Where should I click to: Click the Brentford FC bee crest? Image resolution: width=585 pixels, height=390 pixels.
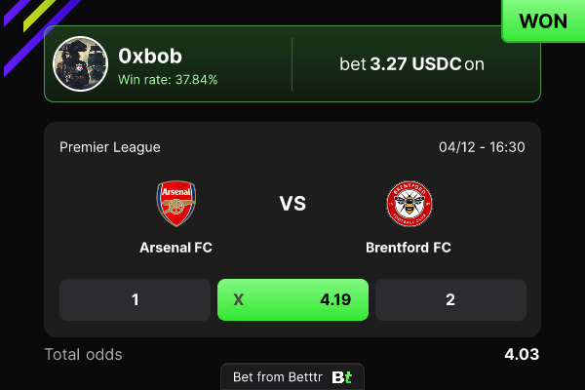pyautogui.click(x=409, y=204)
